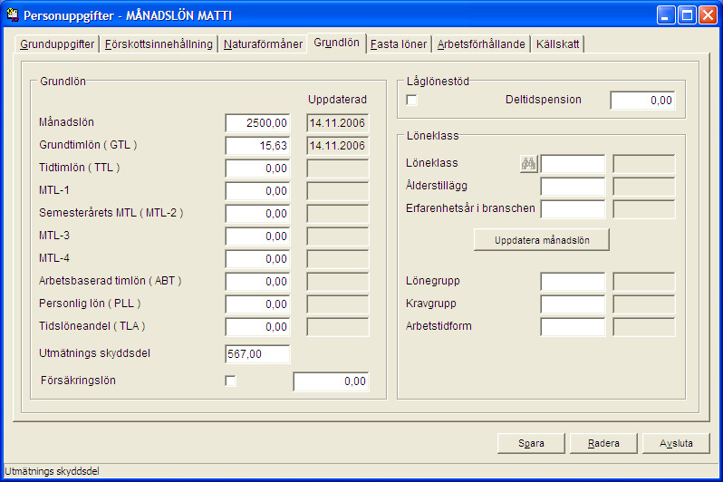Click the MTL-4 value field
723x482 pixels.
click(257, 259)
